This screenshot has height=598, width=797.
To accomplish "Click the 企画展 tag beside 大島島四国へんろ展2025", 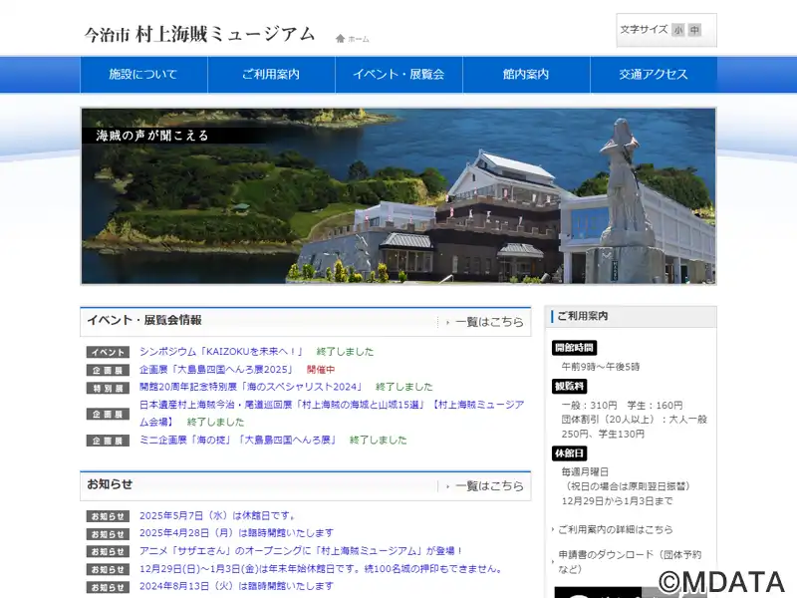I will pyautogui.click(x=108, y=370).
